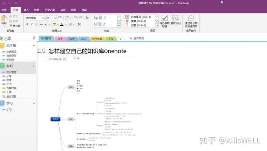Click the increase indent icon

point(80,18)
